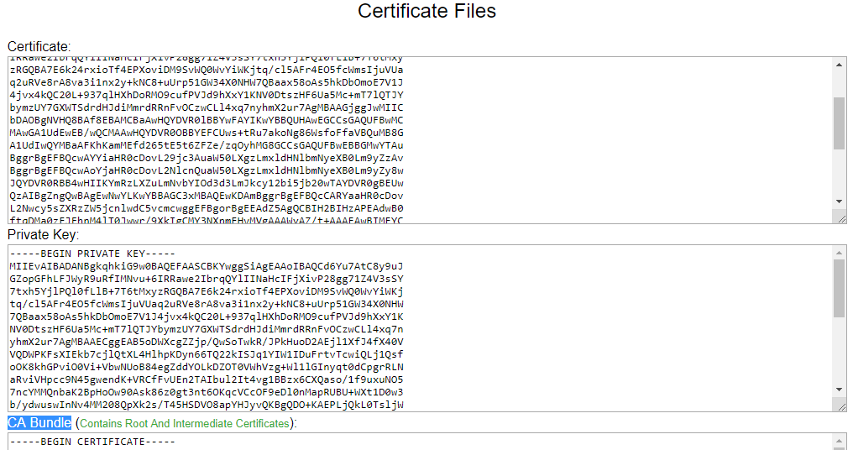
Task: Click the Private Key textarea scroll-down arrow
Action: pos(839,390)
